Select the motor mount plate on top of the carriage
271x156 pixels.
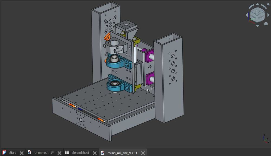pos(126,25)
